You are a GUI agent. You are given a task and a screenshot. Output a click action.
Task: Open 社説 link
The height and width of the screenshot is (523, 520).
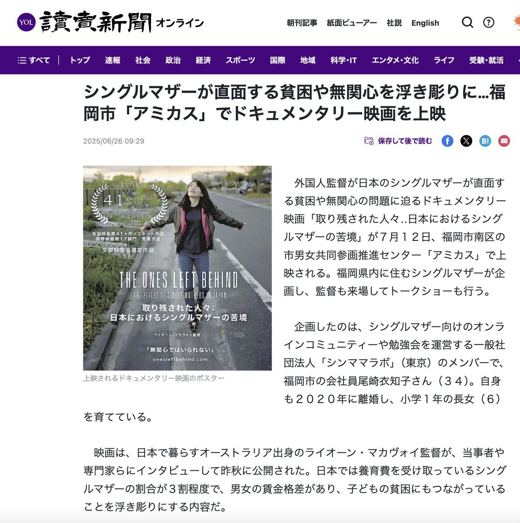[x=394, y=23]
